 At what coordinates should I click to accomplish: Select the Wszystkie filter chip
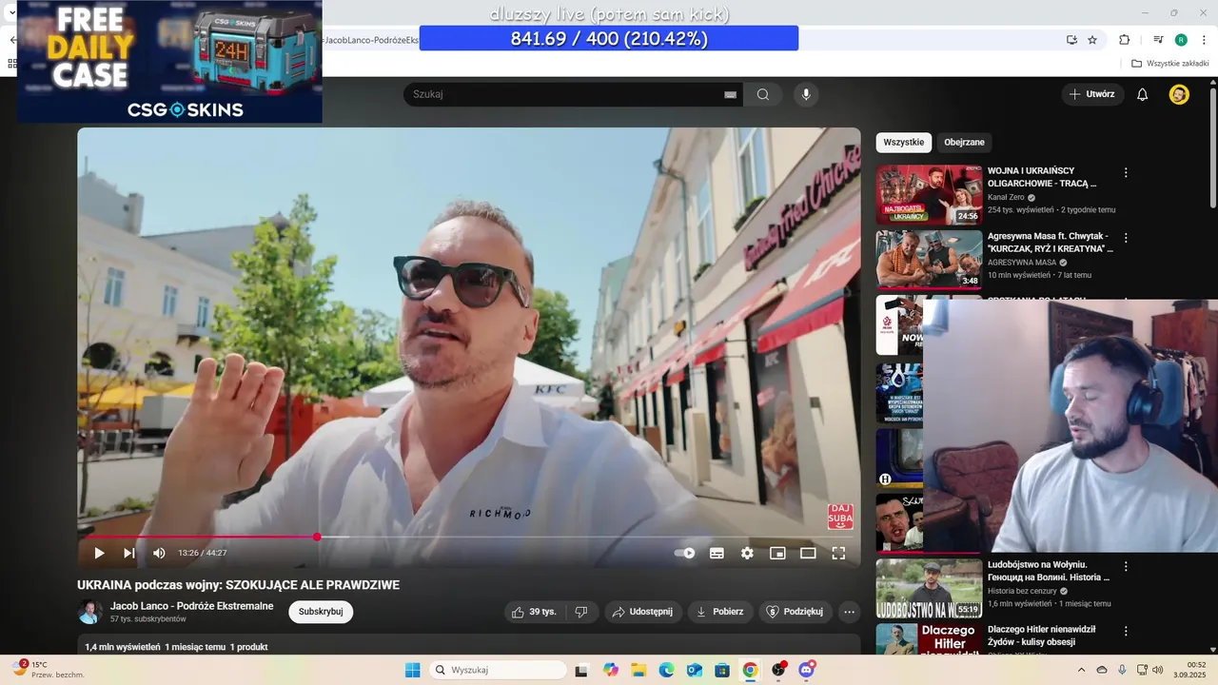pos(903,143)
